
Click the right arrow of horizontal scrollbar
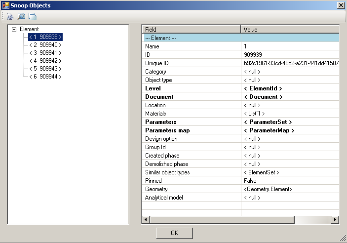[335, 219]
